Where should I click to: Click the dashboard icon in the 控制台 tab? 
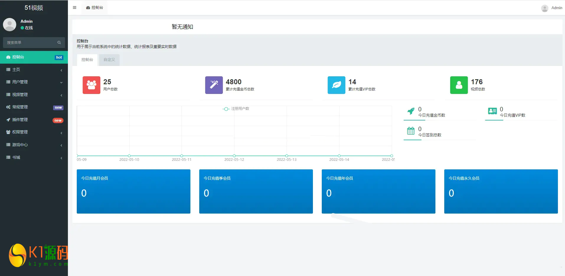click(x=88, y=8)
